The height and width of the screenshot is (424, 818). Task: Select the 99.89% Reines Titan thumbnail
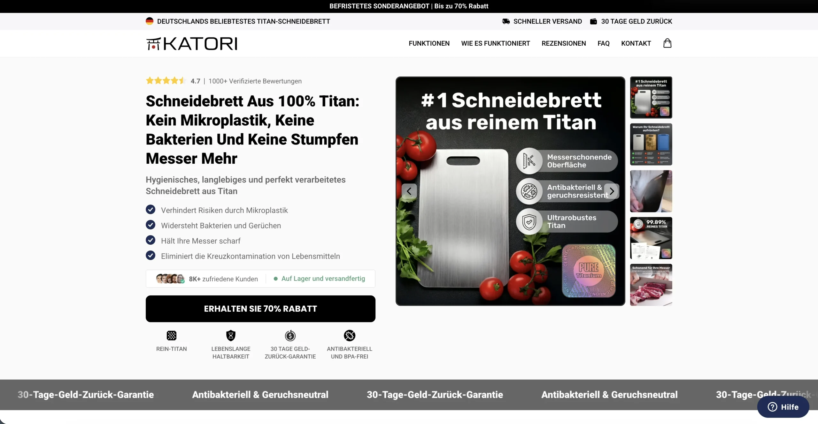[651, 238]
